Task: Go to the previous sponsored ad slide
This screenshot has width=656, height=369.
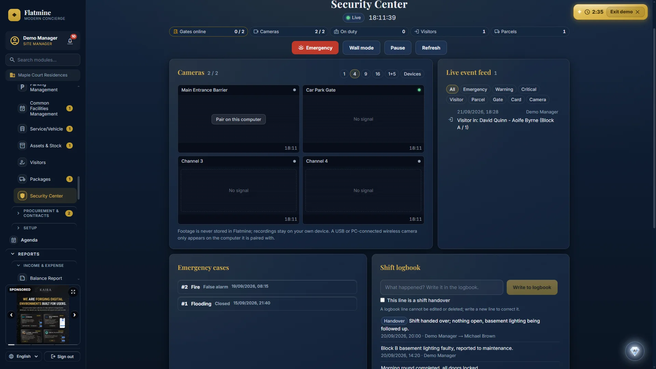Action: point(11,315)
